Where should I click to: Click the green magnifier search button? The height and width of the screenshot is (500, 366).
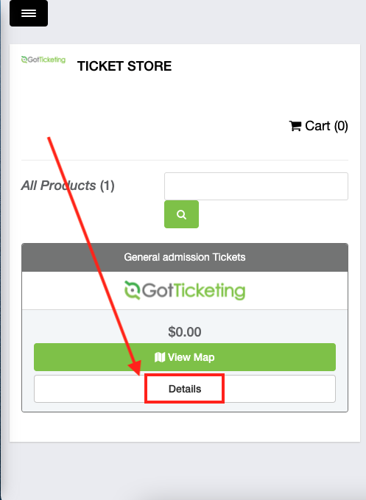tap(181, 214)
